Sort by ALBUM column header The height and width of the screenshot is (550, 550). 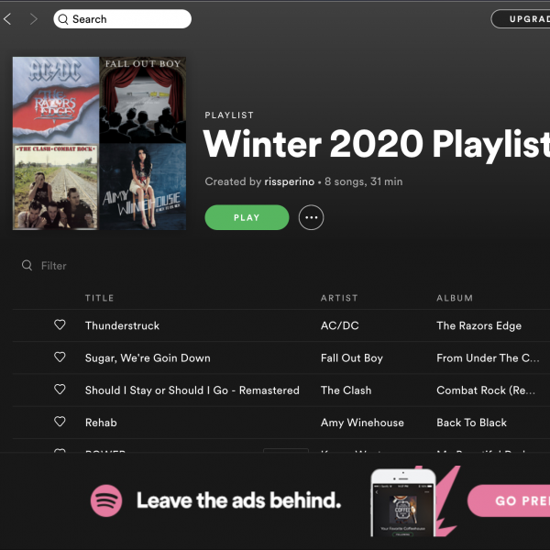[455, 298]
